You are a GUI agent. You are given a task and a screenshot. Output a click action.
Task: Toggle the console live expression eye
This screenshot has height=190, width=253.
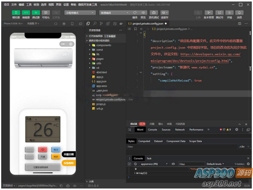[173, 164]
